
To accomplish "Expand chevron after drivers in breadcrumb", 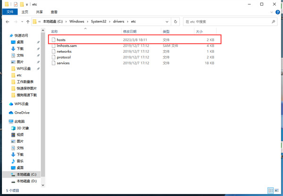I will pos(128,22).
